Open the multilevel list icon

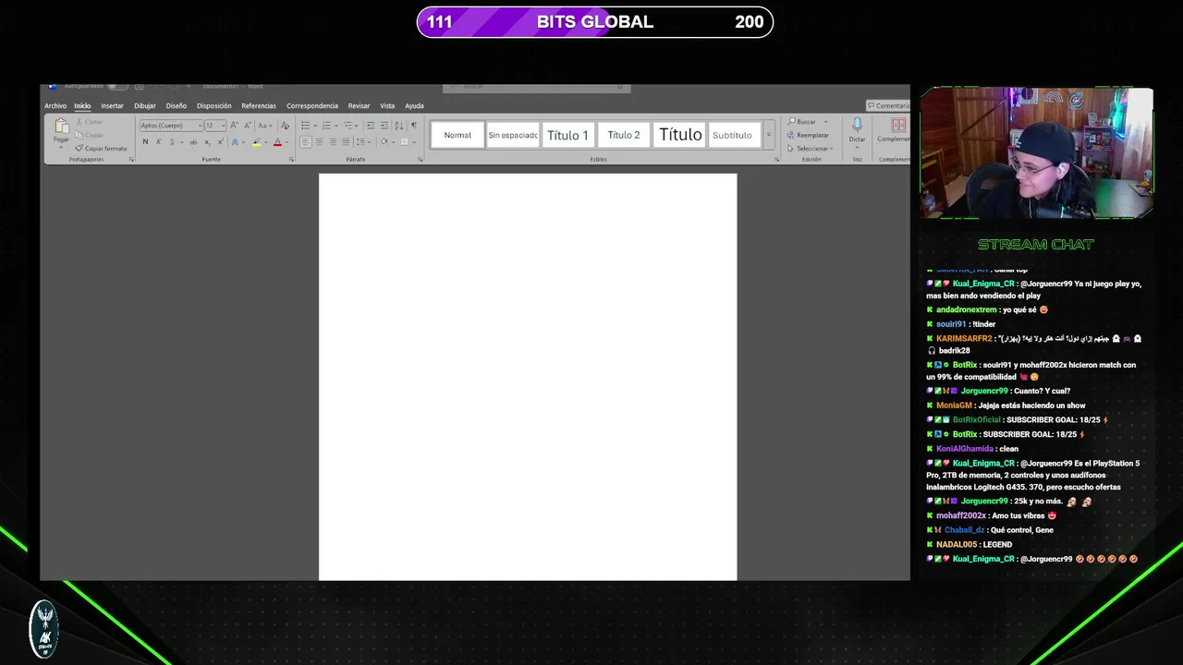pos(348,125)
